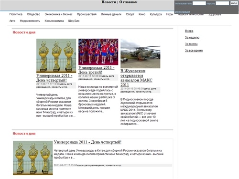Open the регистрация link
The height and width of the screenshot is (179, 239).
tap(183, 11)
